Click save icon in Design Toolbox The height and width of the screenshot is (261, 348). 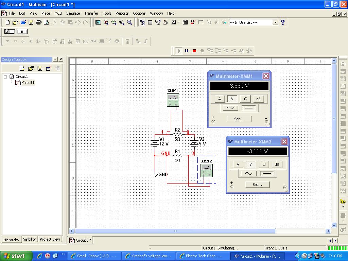(40, 68)
